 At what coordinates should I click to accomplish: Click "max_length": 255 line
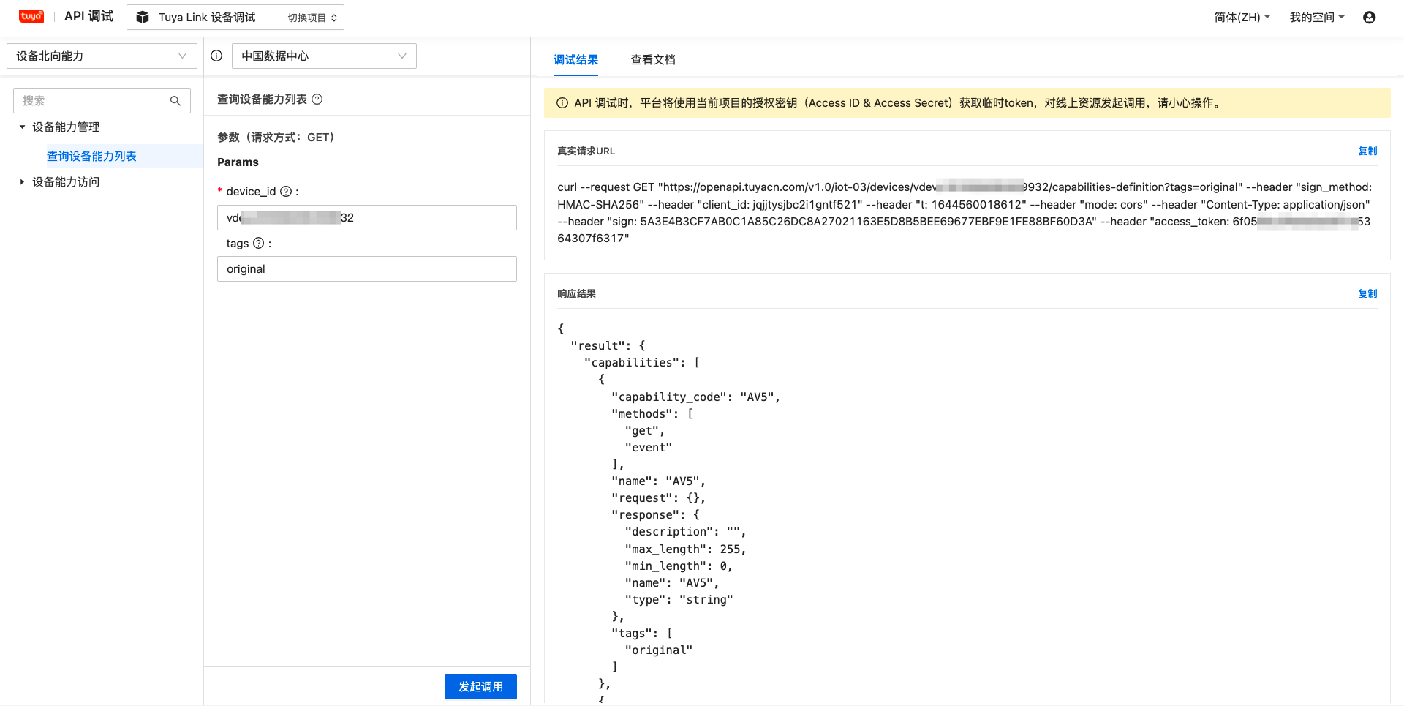click(685, 549)
